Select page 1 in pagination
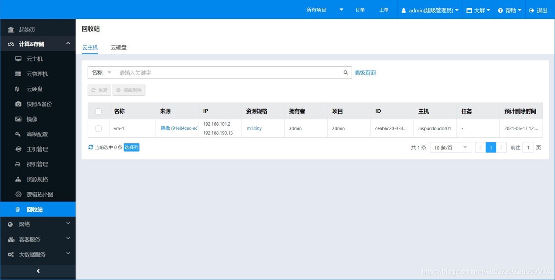The width and height of the screenshot is (555, 280). tap(491, 148)
